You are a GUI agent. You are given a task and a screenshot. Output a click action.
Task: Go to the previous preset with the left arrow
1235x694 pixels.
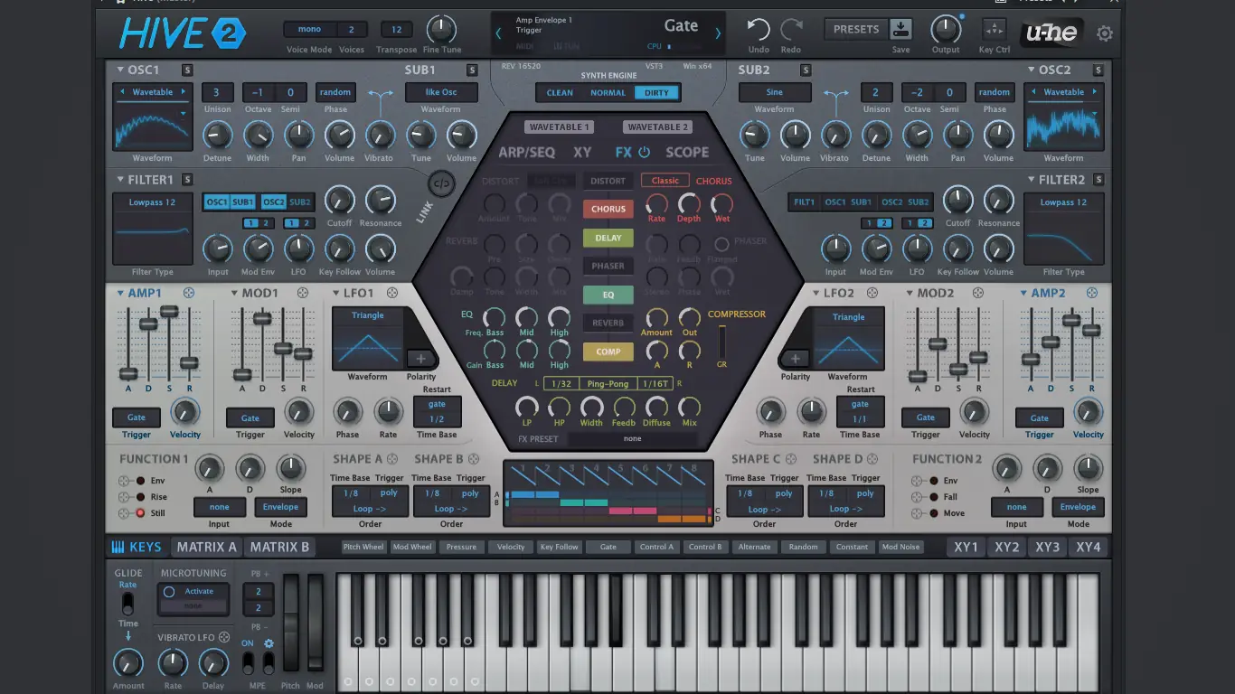click(498, 33)
